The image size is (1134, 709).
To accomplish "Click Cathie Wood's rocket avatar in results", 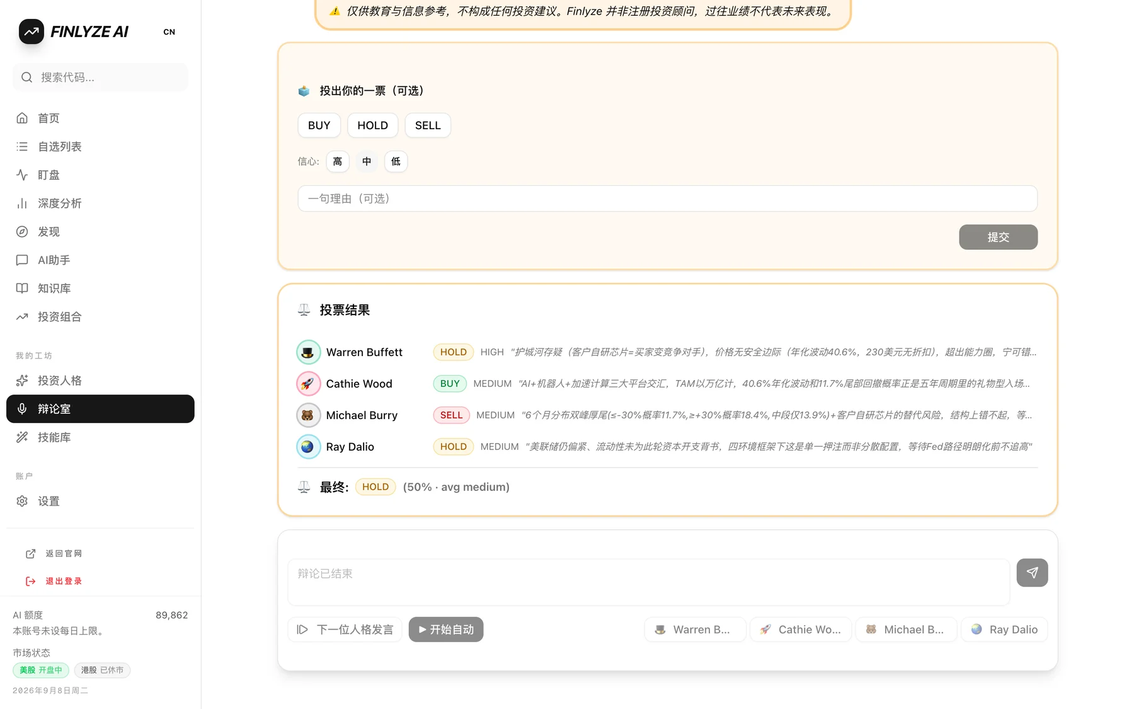I will (x=308, y=384).
